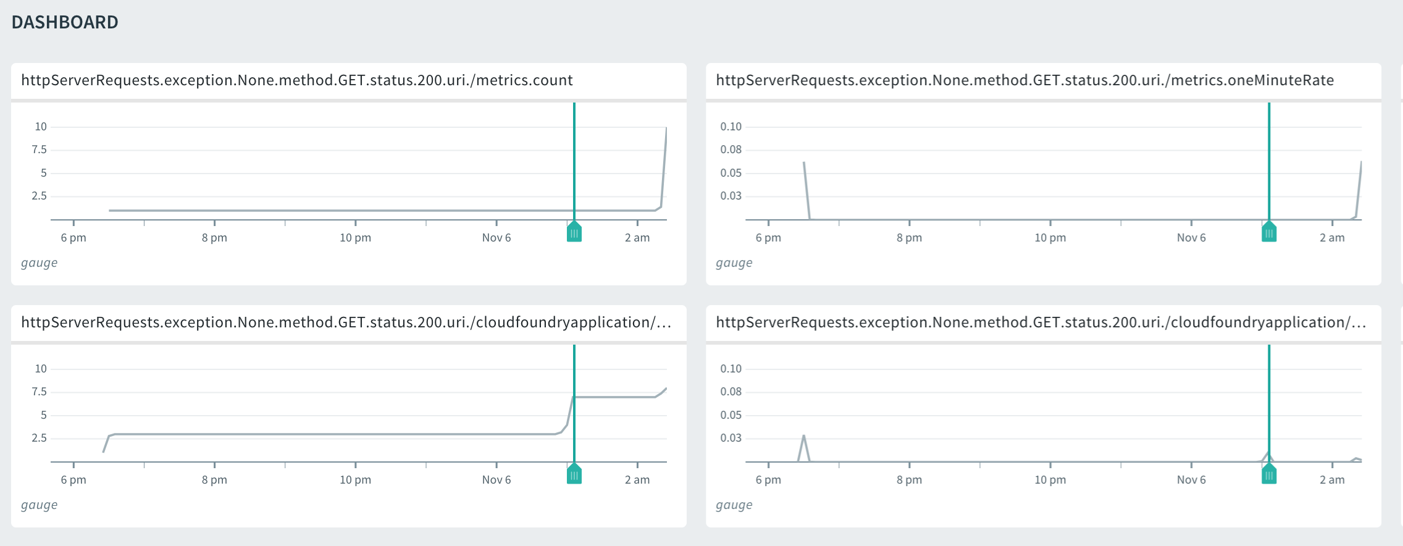Click the 6 pm tick on the metrics.oneMinuteRate chart

point(768,238)
